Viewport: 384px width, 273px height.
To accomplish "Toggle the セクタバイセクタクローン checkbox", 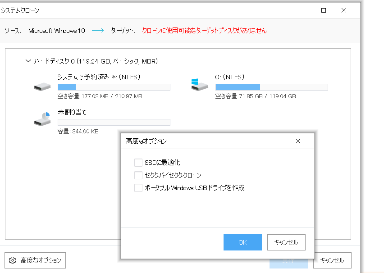I will 138,175.
